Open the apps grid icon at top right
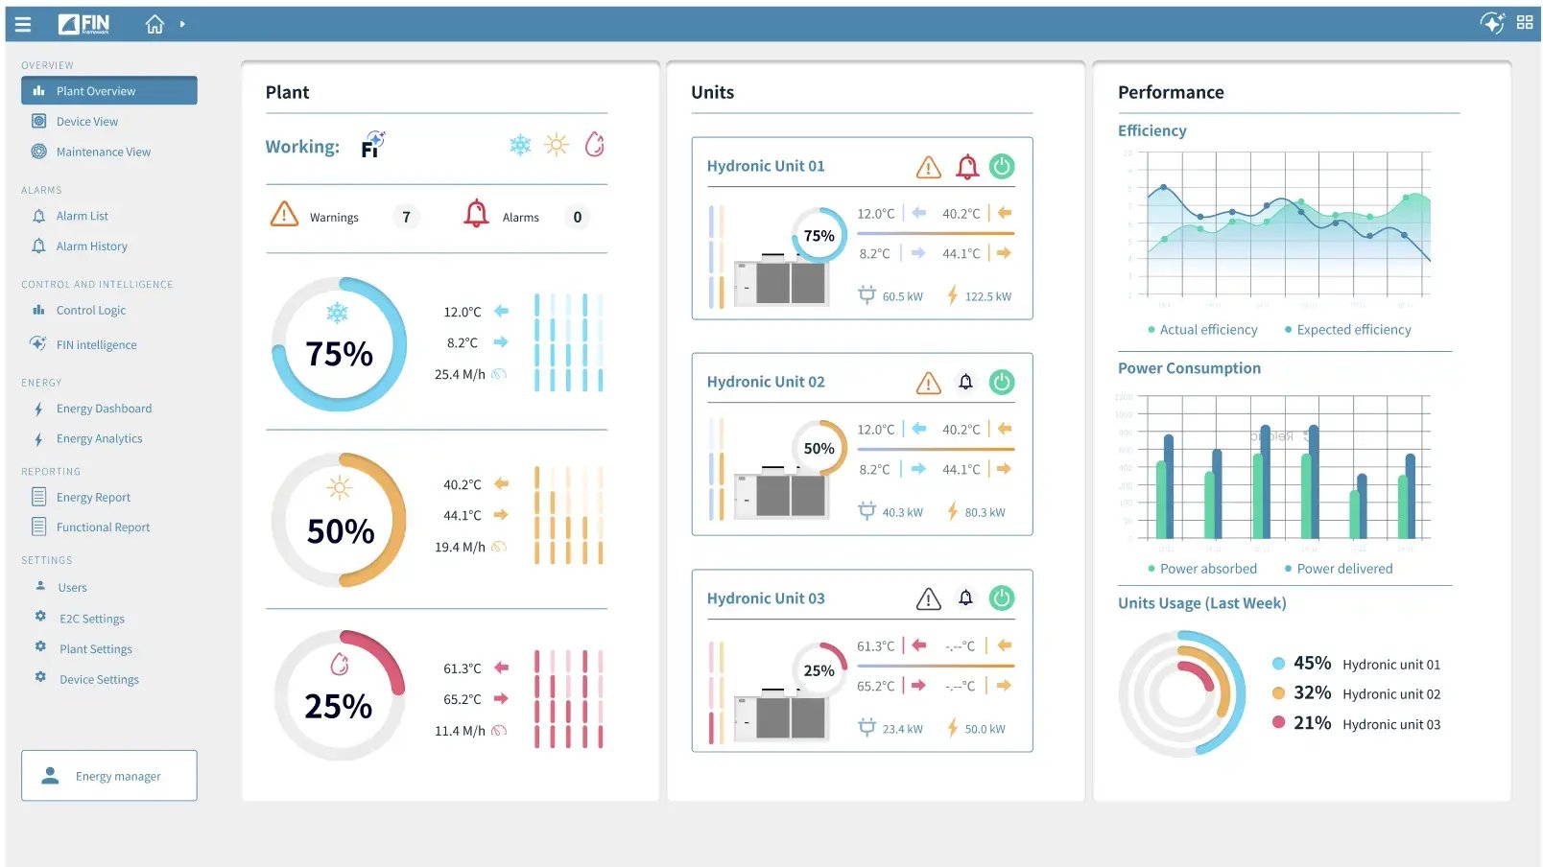1543x867 pixels. point(1525,21)
